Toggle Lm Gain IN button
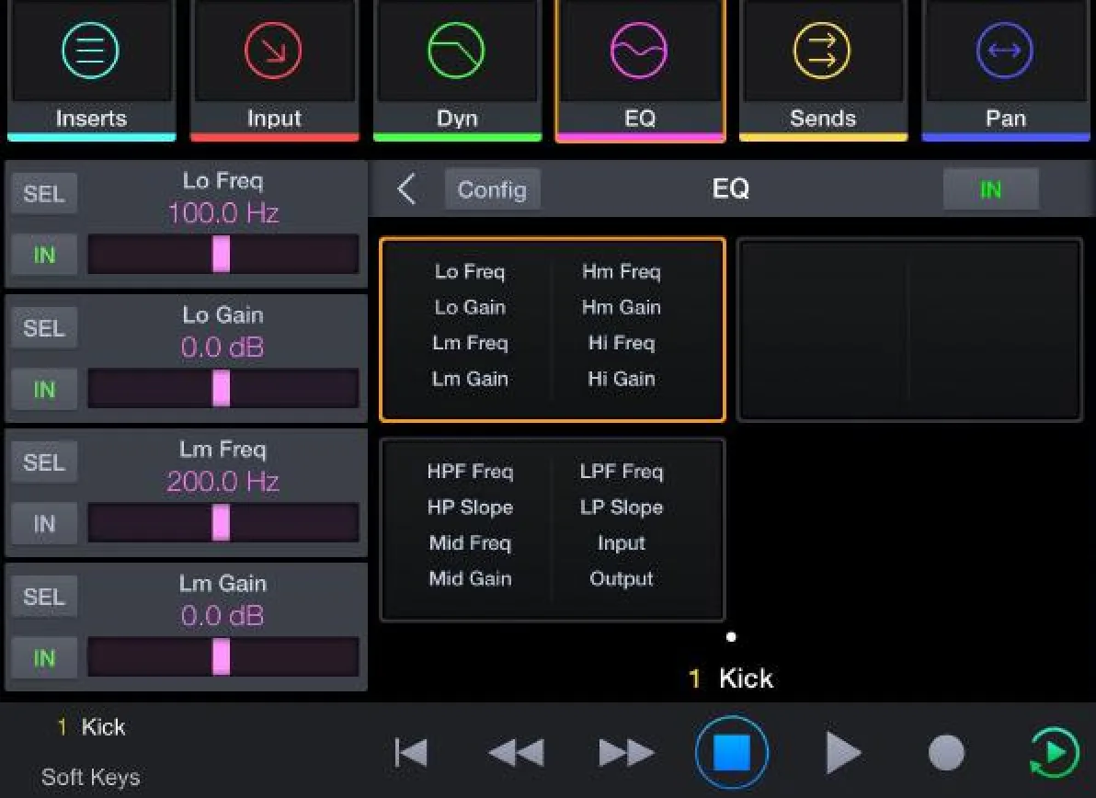Image resolution: width=1096 pixels, height=798 pixels. tap(44, 657)
